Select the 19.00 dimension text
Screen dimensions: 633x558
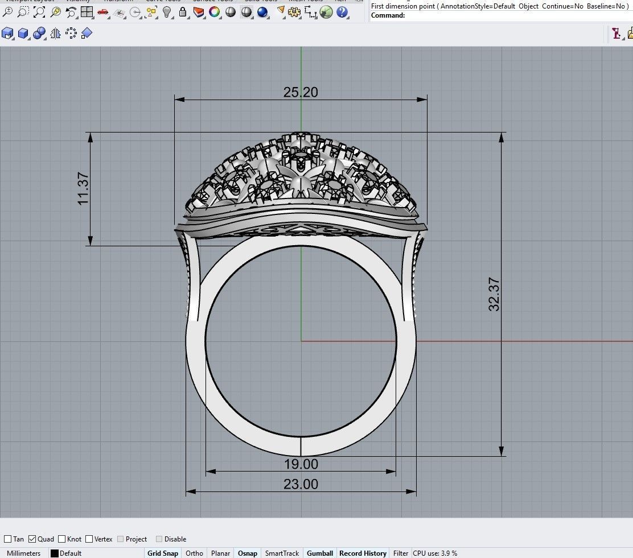301,464
